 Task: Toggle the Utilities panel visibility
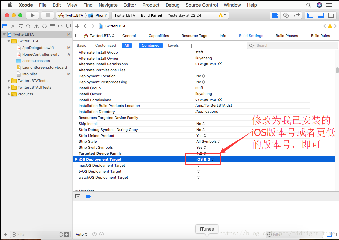tap(331, 15)
